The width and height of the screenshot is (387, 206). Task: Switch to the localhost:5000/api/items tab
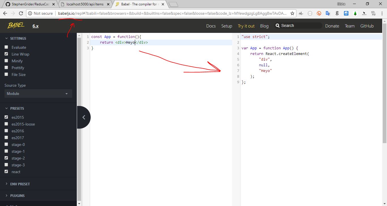(85, 4)
